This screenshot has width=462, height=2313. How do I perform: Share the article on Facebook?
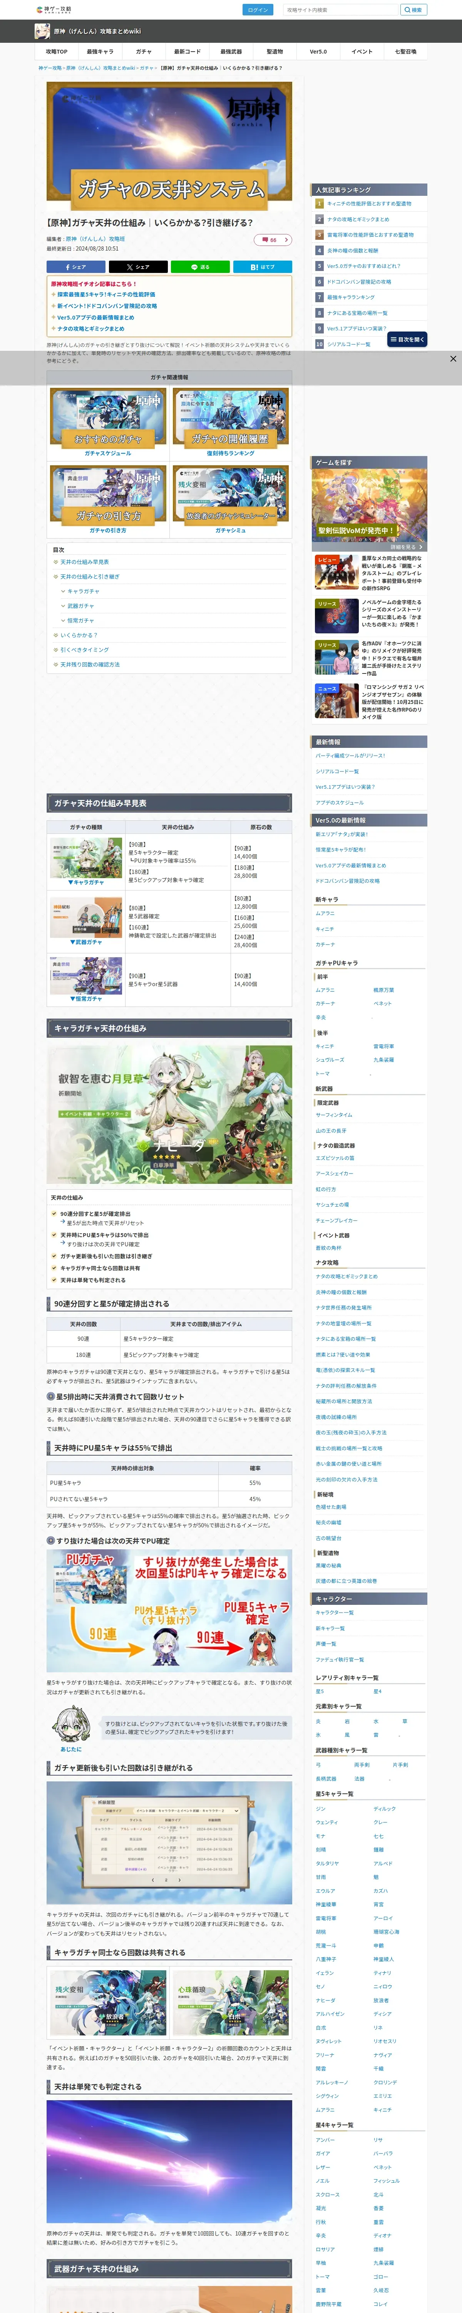click(x=75, y=267)
